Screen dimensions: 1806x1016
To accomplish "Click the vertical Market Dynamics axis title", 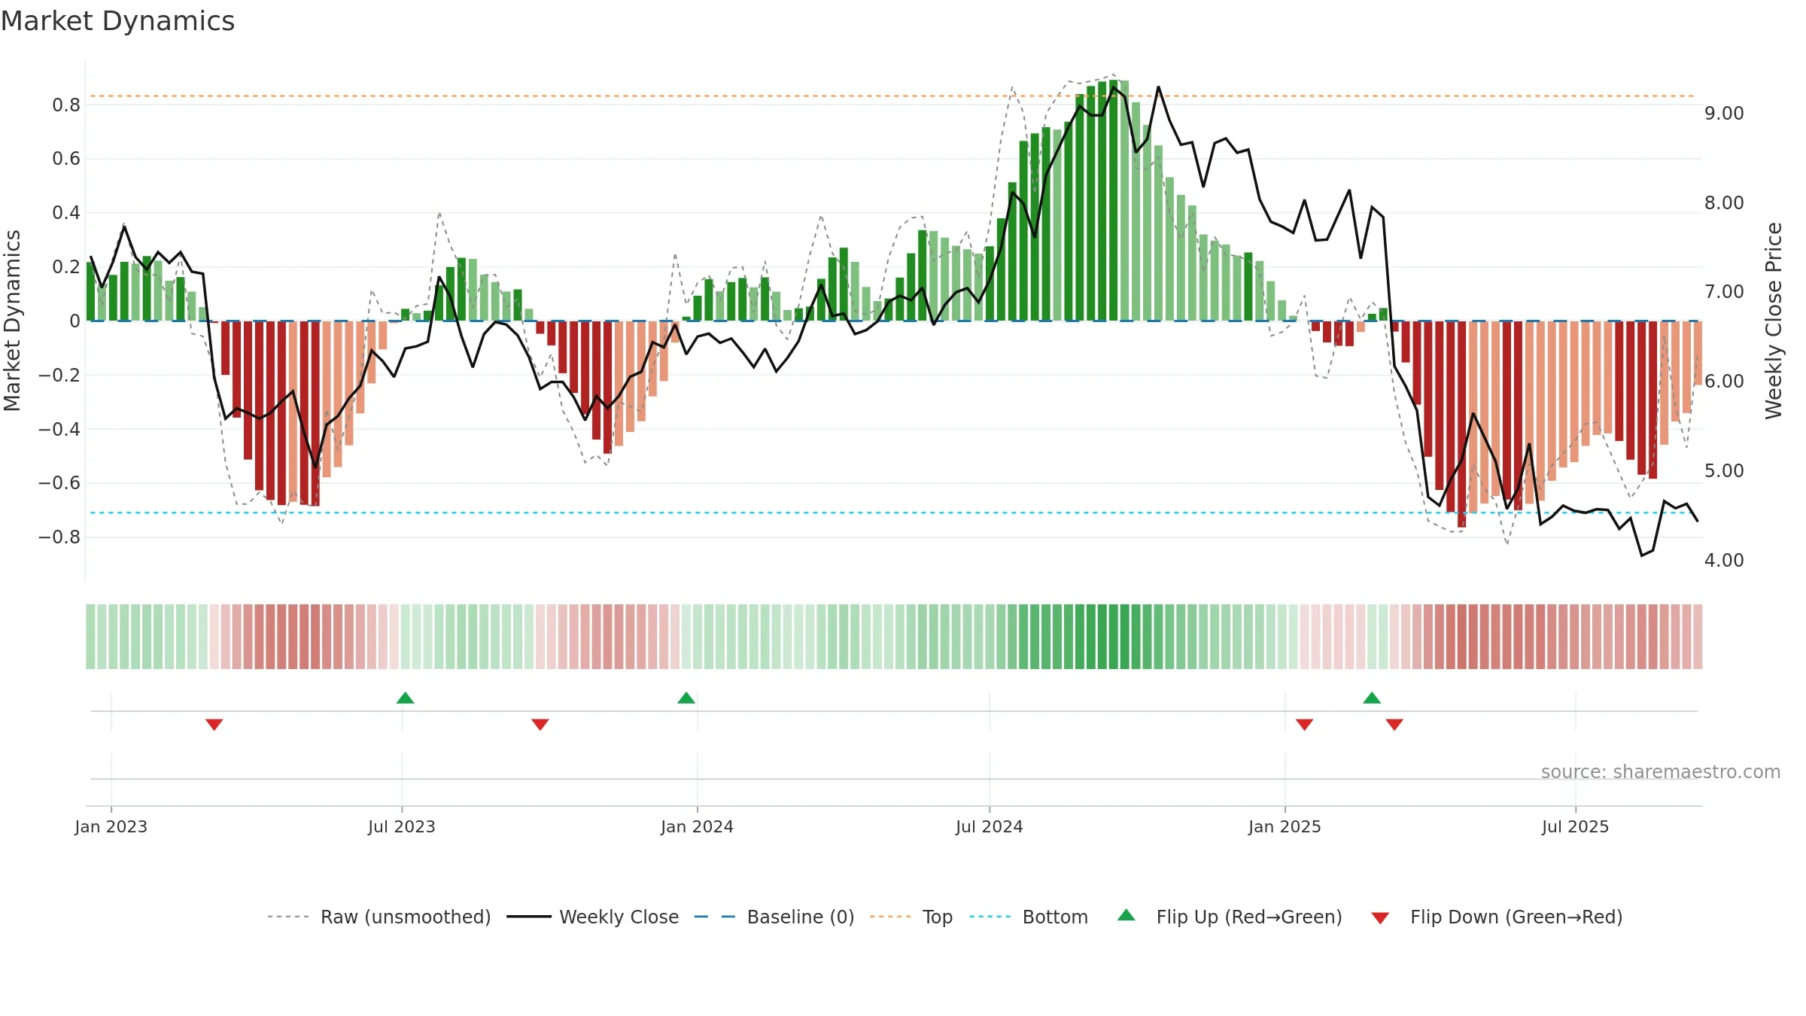I will pyautogui.click(x=12, y=321).
